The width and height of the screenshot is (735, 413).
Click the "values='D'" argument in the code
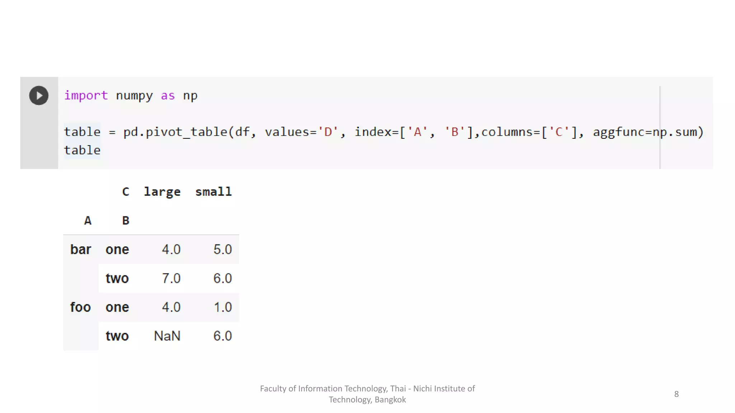click(301, 132)
